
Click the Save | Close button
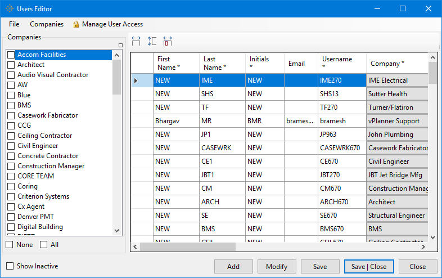369,267
